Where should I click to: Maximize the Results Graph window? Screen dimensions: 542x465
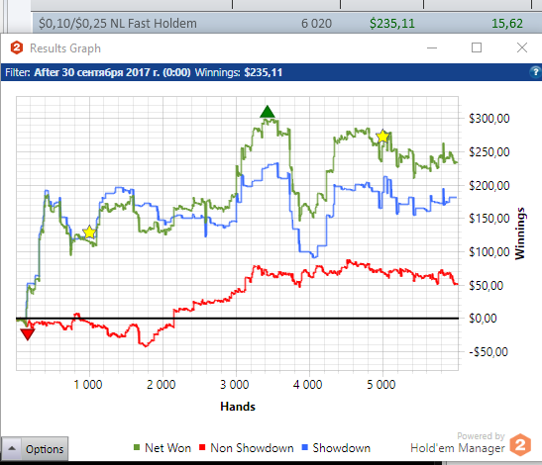click(x=477, y=47)
